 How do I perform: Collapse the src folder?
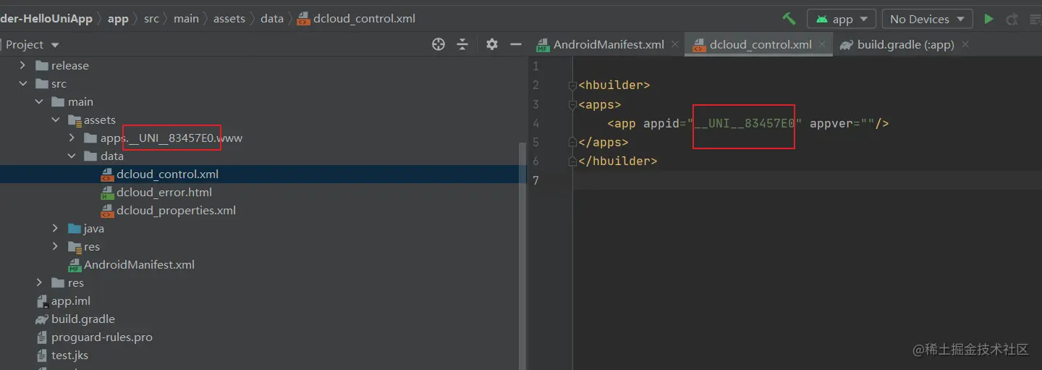click(22, 83)
